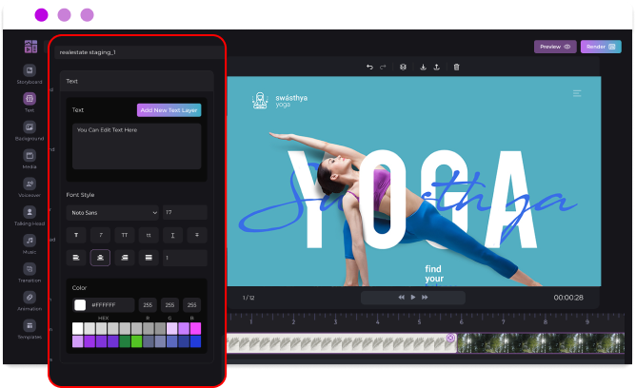Image resolution: width=636 pixels, height=388 pixels.
Task: Select the Background tool in sidebar
Action: [x=30, y=127]
